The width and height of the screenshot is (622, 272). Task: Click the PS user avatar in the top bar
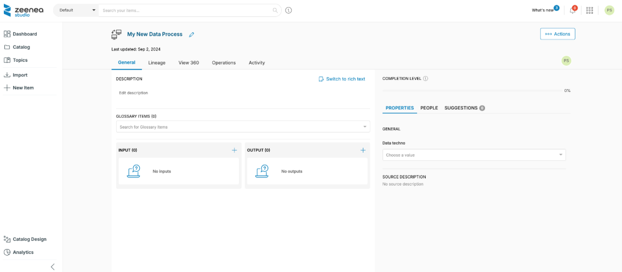pos(609,10)
